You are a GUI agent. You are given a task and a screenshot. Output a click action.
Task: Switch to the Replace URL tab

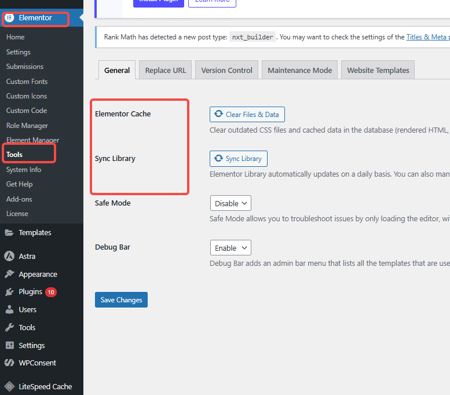click(166, 70)
